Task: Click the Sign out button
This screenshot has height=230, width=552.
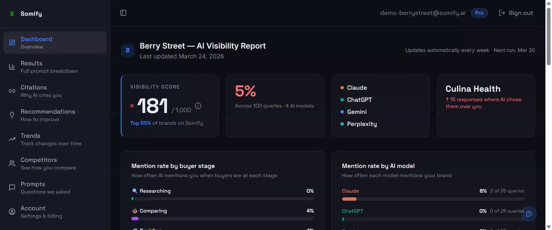Action: tap(516, 13)
